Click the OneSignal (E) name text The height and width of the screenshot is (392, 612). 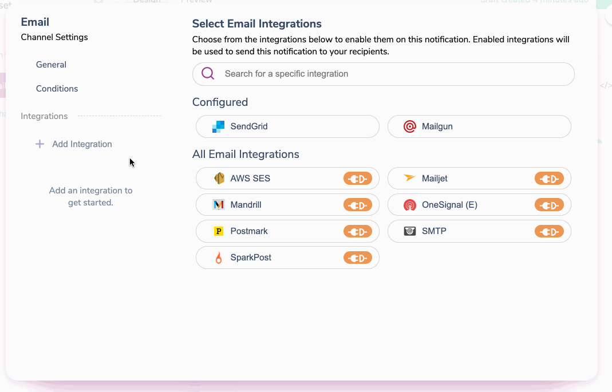click(x=449, y=205)
